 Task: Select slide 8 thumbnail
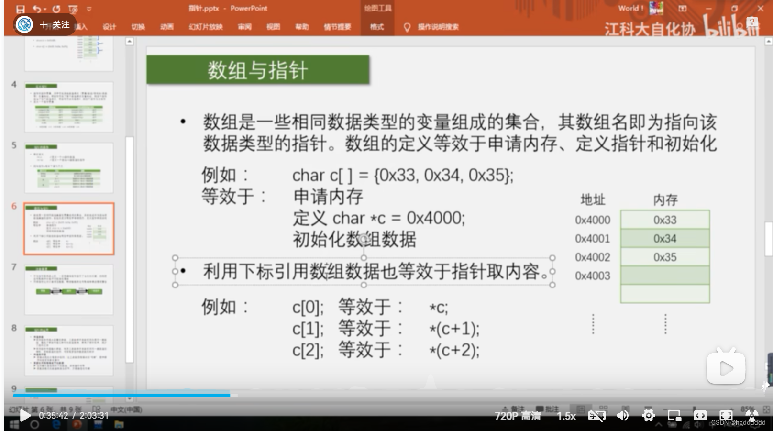[69, 350]
